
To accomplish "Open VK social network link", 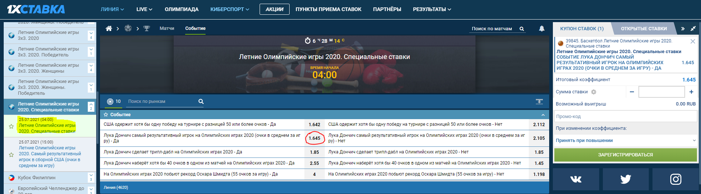I will 576,179.
